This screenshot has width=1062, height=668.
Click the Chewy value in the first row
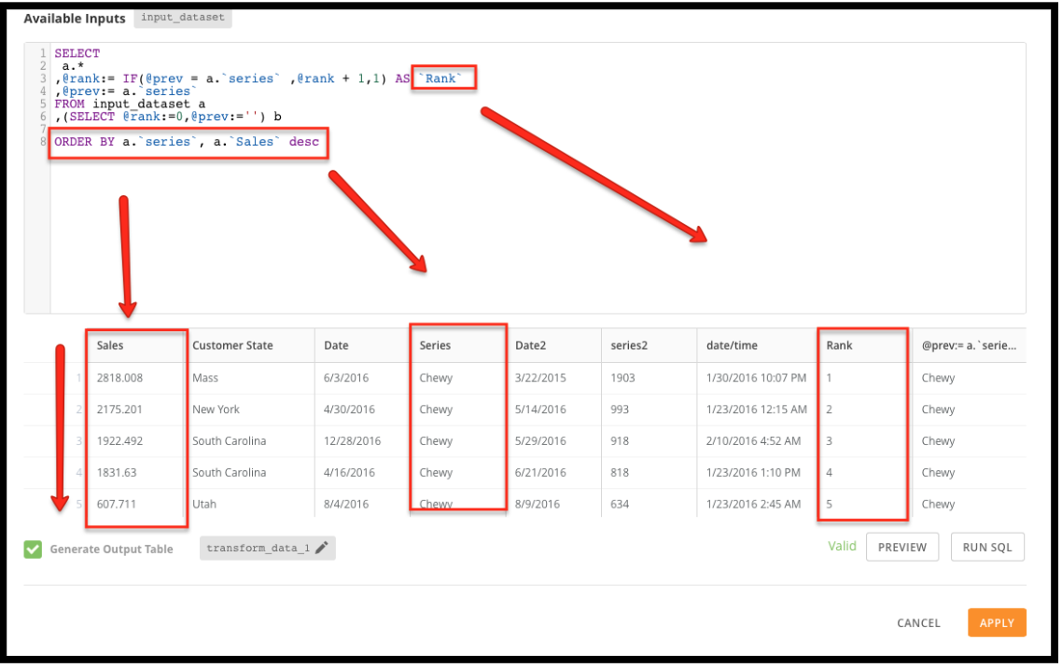pos(437,377)
